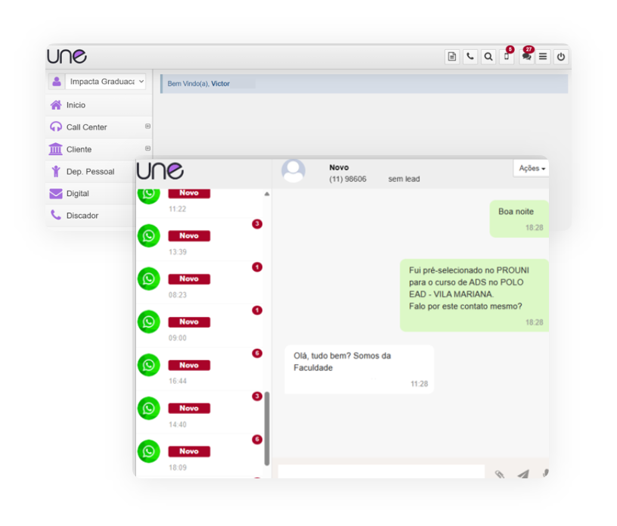This screenshot has height=526, width=617.
Task: Click the phone call toolbar icon
Action: click(x=470, y=57)
